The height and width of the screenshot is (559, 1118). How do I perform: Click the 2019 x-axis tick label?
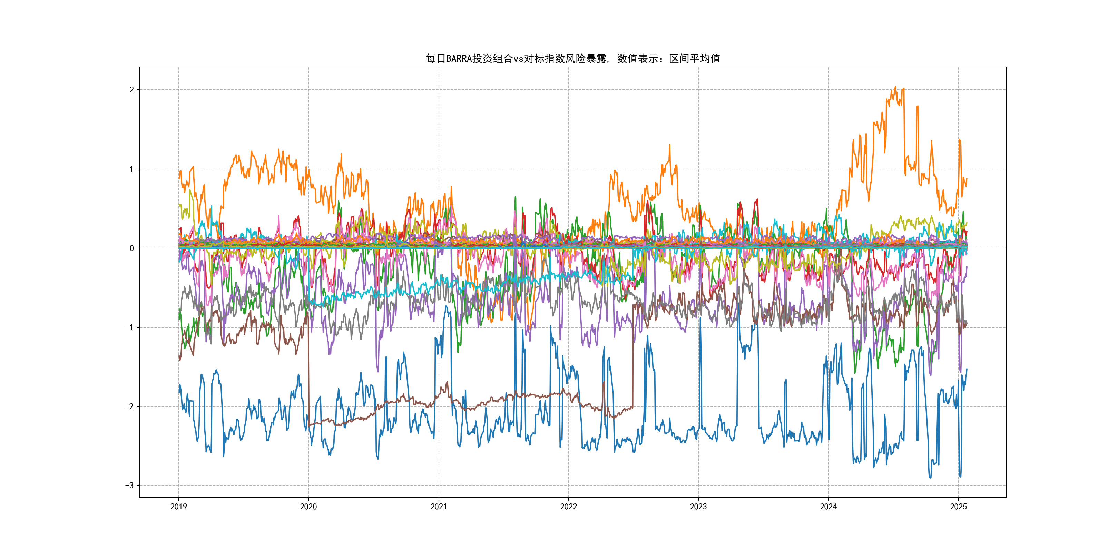tap(178, 507)
